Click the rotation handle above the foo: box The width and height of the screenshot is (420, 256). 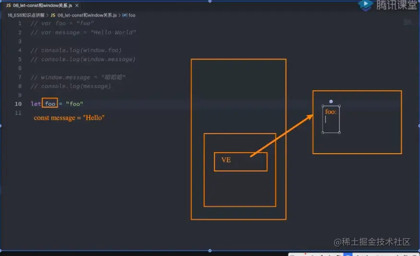pyautogui.click(x=331, y=101)
